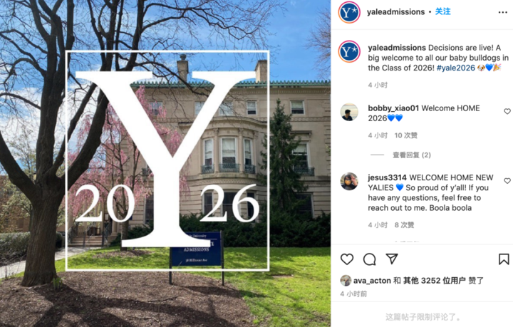Open the three-dot more options menu
Screen dimensions: 513x327
(x=503, y=12)
